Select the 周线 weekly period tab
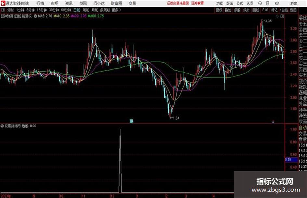 coord(86,10)
